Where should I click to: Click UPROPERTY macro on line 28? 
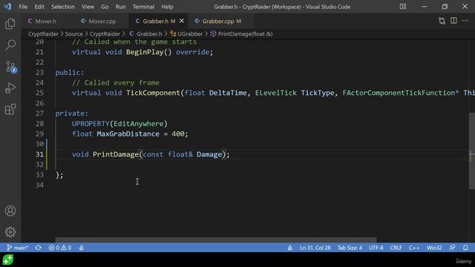click(x=91, y=124)
